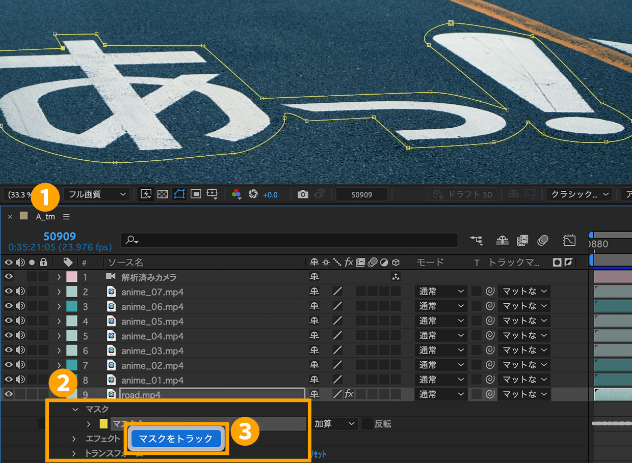Click quality slash switch on anime_03.mp4

(337, 350)
